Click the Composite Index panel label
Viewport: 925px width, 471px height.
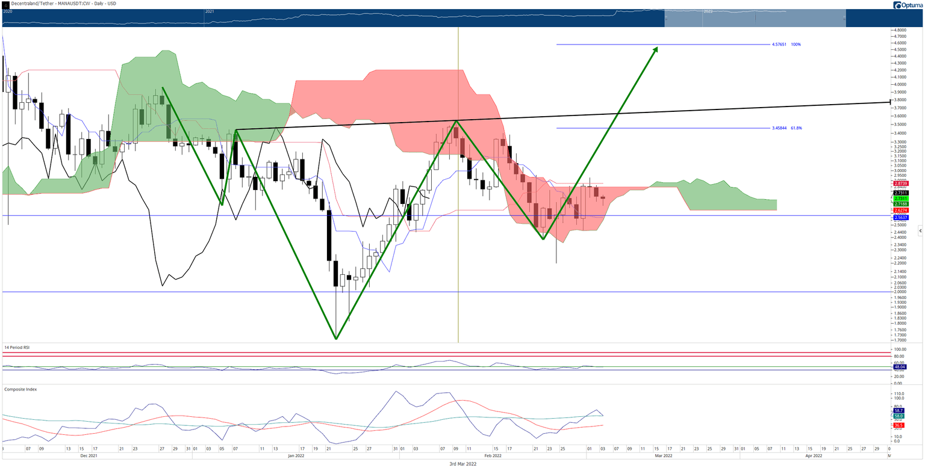[20, 389]
